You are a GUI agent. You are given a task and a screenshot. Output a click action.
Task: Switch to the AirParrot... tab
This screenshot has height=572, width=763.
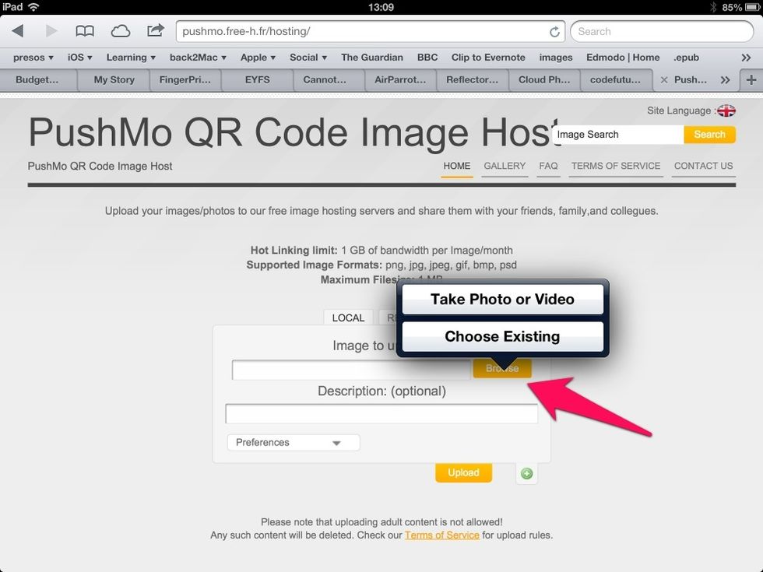click(400, 79)
